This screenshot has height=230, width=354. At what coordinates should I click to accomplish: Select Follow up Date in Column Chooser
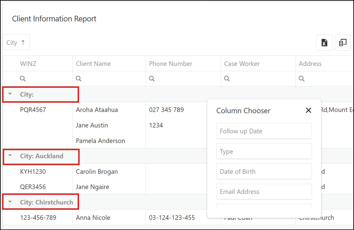tap(264, 131)
